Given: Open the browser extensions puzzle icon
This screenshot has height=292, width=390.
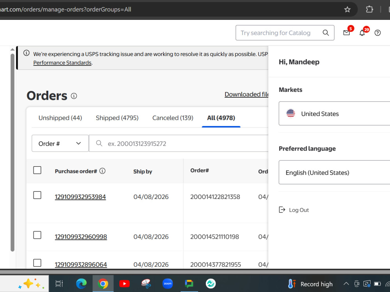Looking at the screenshot, I should [x=369, y=10].
